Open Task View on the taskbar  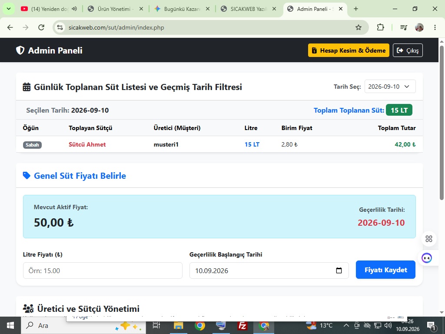pos(156,325)
